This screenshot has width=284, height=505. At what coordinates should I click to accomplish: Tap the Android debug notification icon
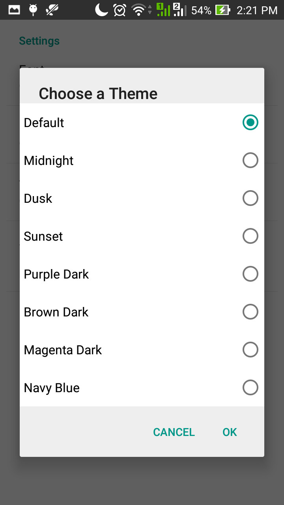click(33, 10)
